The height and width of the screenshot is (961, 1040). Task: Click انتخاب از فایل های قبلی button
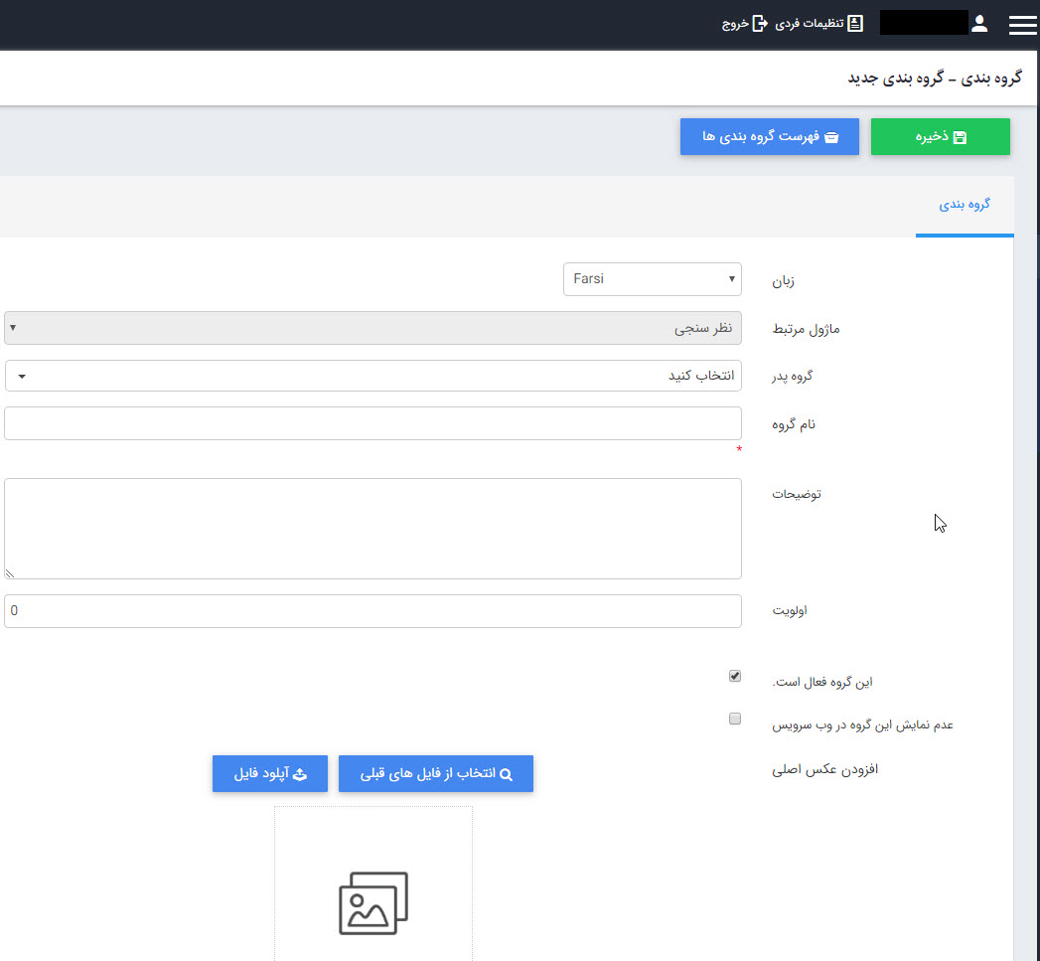coord(435,774)
